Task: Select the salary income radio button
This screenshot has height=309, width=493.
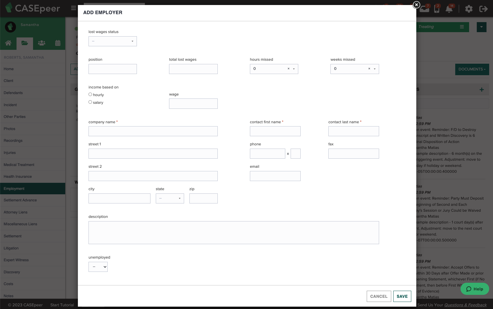Action: [x=90, y=102]
